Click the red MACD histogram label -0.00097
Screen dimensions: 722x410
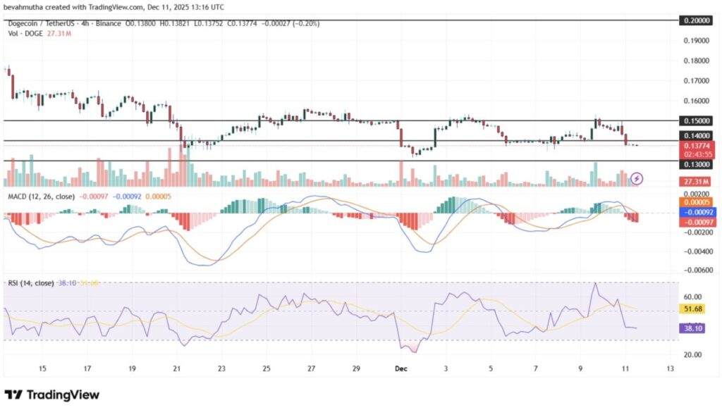click(x=695, y=223)
